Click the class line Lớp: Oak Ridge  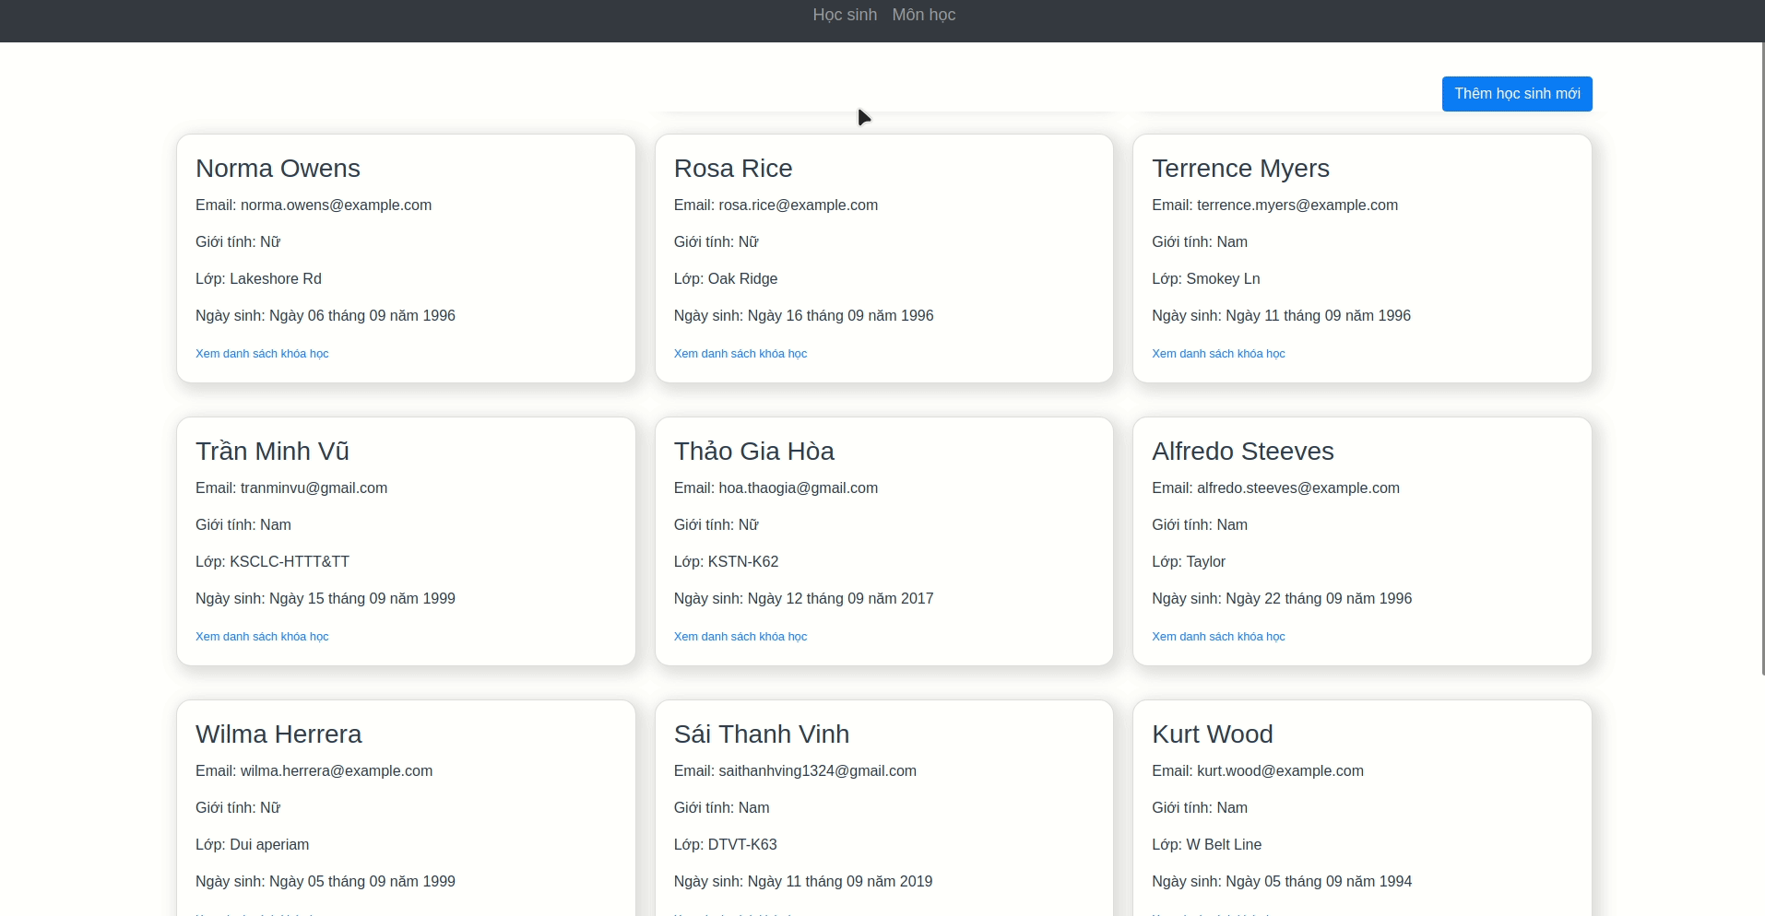tap(726, 279)
